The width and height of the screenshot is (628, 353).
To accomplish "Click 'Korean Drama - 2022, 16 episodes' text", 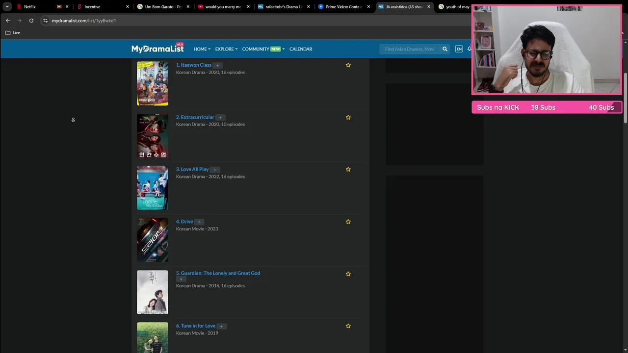I will click(210, 176).
